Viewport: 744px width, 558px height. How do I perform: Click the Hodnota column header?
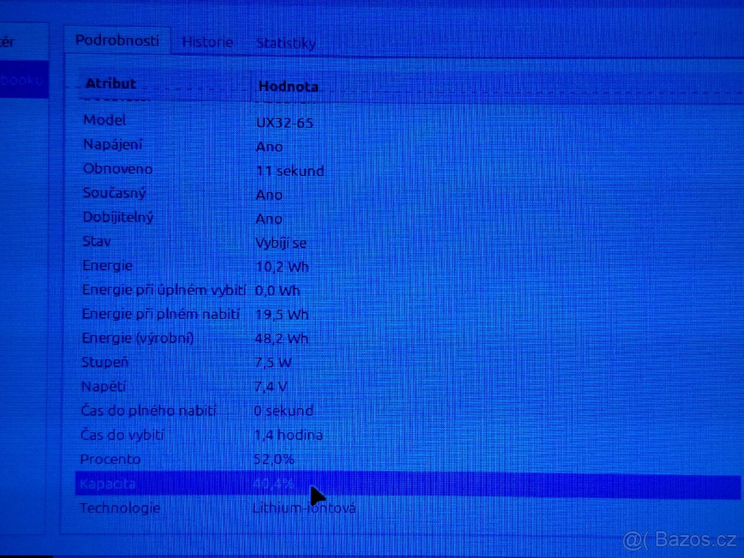pyautogui.click(x=288, y=86)
